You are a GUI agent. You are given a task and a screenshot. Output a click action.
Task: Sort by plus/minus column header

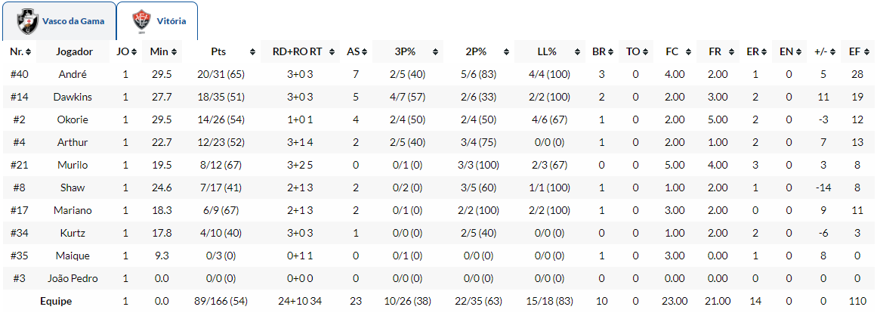820,52
